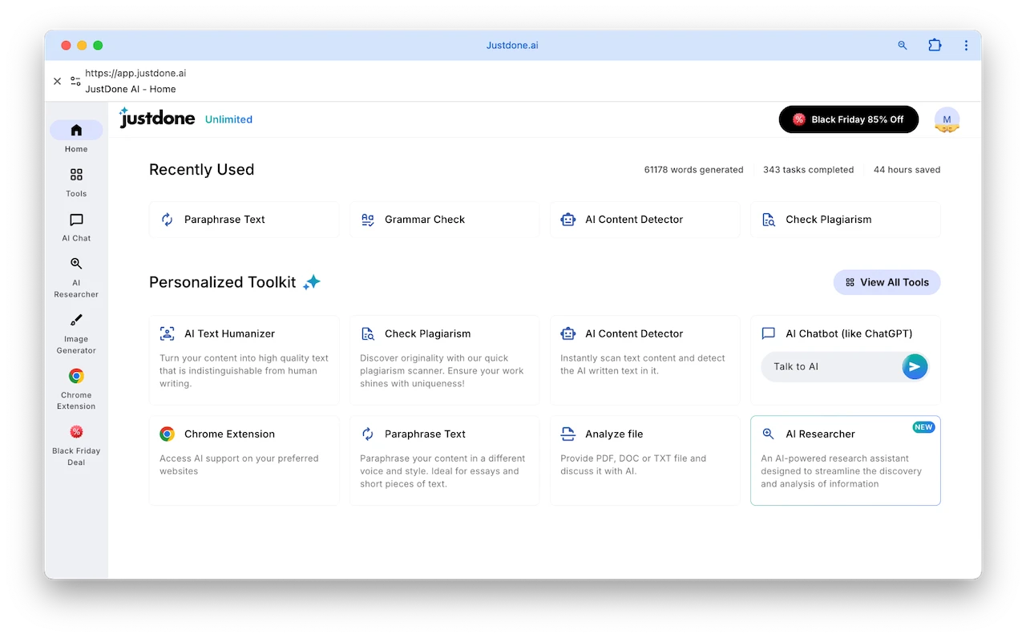The image size is (1026, 638).
Task: Go to Home in the sidebar
Action: click(76, 131)
